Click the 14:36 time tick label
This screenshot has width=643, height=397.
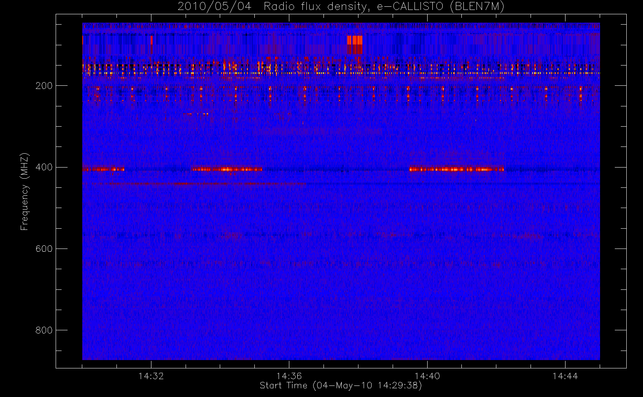(x=289, y=376)
